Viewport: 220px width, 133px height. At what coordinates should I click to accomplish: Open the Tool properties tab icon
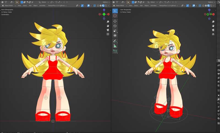[218, 65]
